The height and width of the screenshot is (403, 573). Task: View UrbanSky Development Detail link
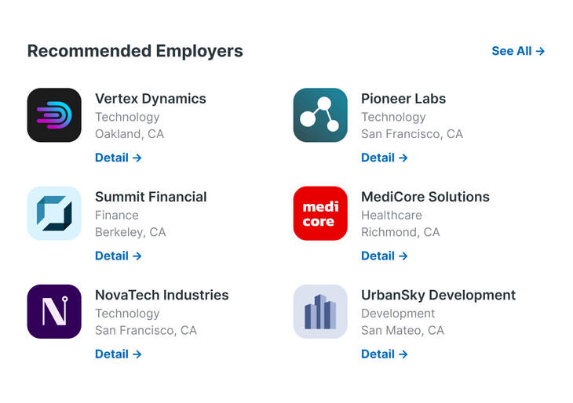coord(385,354)
